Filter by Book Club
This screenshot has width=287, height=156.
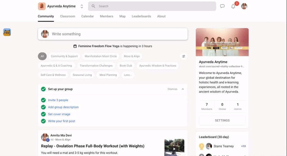(x=126, y=66)
